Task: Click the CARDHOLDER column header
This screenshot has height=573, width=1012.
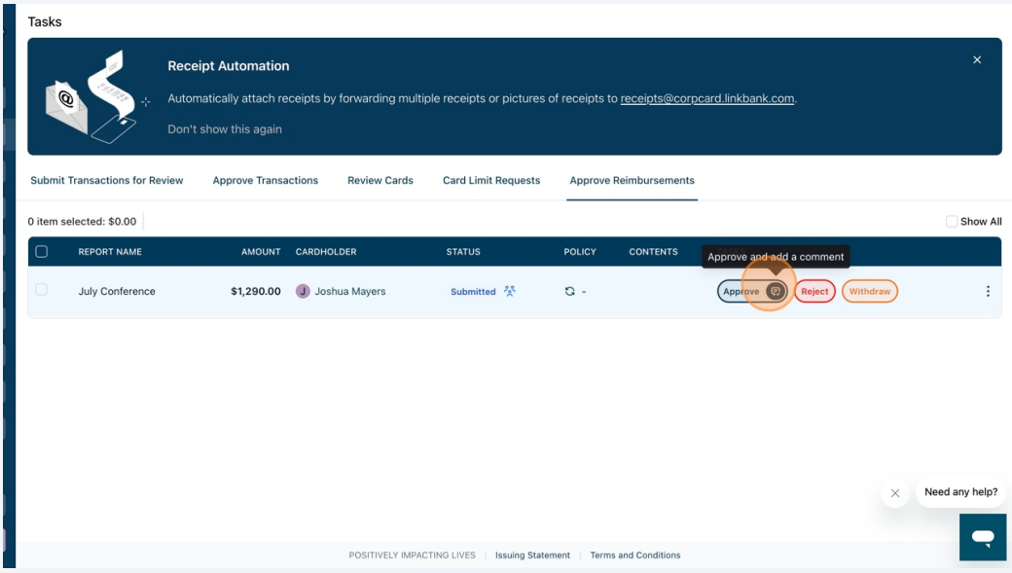Action: pyautogui.click(x=326, y=252)
